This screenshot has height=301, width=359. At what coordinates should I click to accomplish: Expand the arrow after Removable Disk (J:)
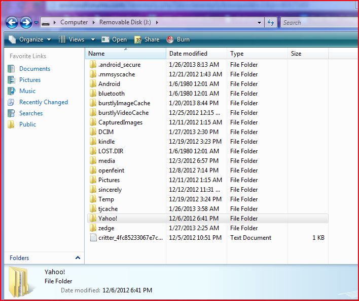coord(157,22)
